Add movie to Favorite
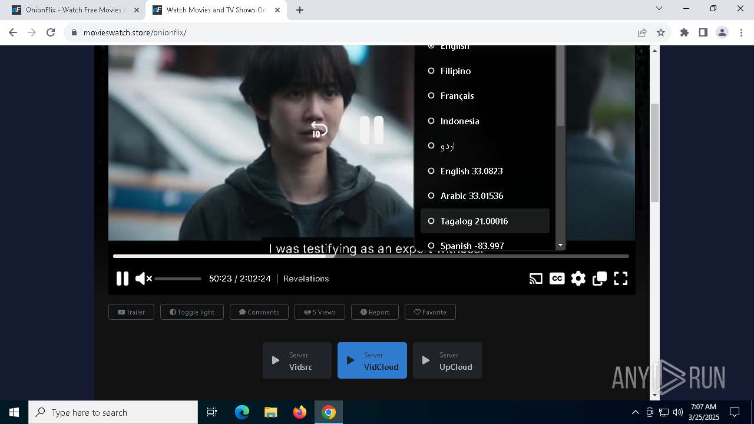 (x=430, y=312)
